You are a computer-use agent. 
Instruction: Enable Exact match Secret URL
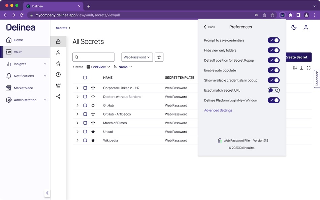(274, 91)
